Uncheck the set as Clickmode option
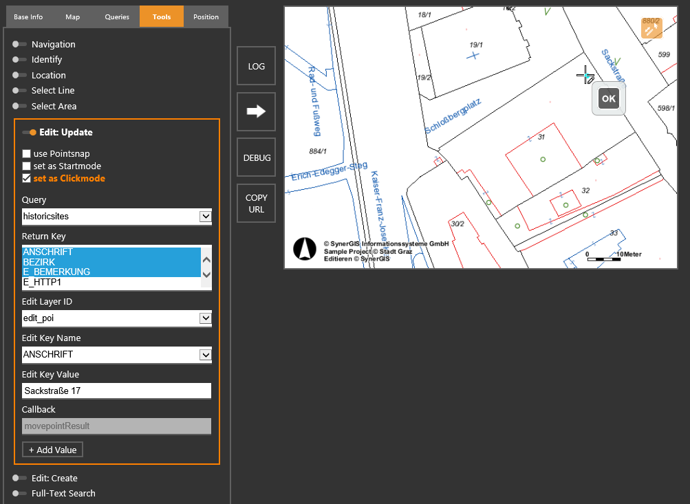This screenshot has width=690, height=504. (26, 178)
